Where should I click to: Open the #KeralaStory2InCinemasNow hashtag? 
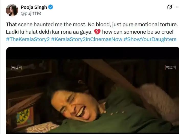[86, 39]
